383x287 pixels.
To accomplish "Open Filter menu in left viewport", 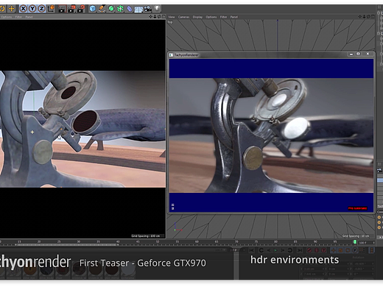I will [18, 17].
